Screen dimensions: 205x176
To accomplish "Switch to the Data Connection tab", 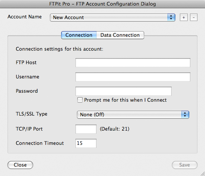I will click(x=120, y=35).
